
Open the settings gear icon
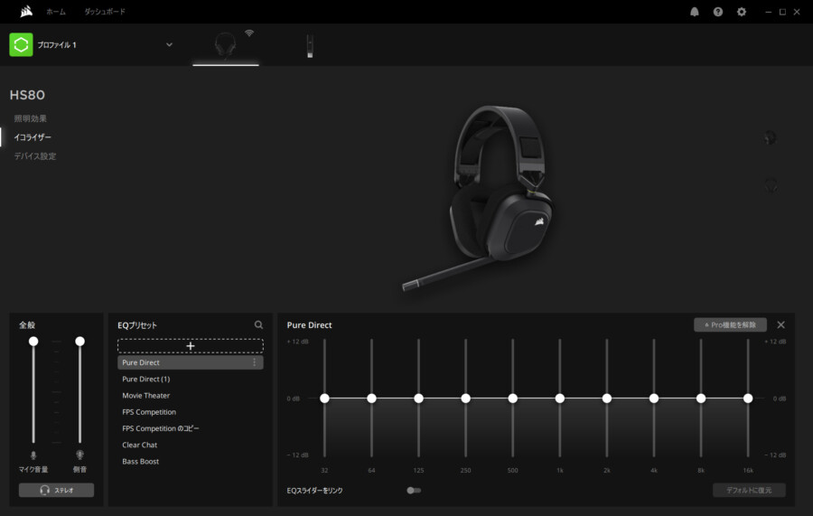click(x=742, y=12)
